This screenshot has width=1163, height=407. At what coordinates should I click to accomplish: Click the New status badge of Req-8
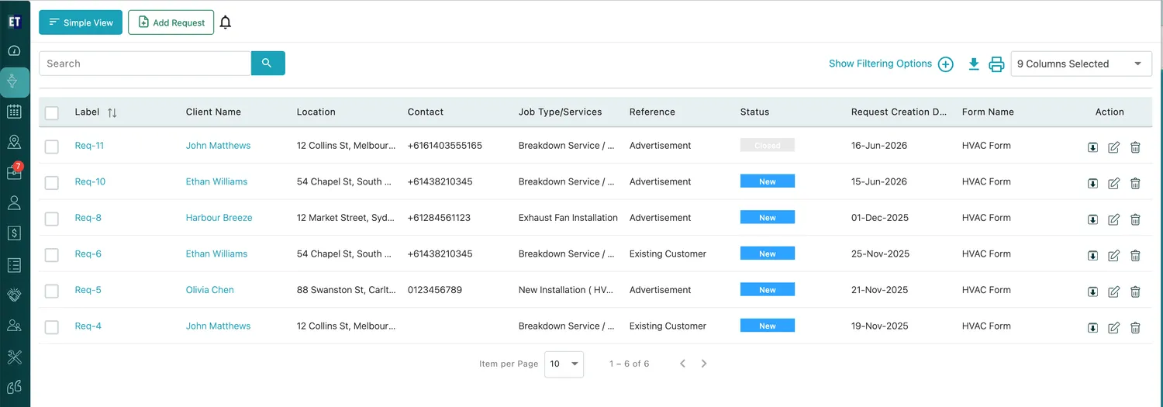(x=768, y=218)
